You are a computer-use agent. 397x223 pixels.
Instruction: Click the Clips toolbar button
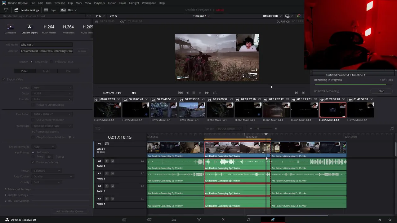click(69, 10)
